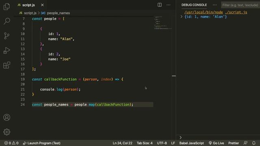Split the editor to the right
The image size is (260, 146).
point(160,5)
